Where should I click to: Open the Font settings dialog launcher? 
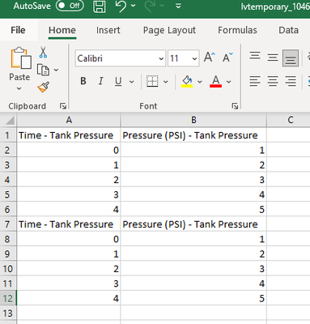tap(235, 106)
